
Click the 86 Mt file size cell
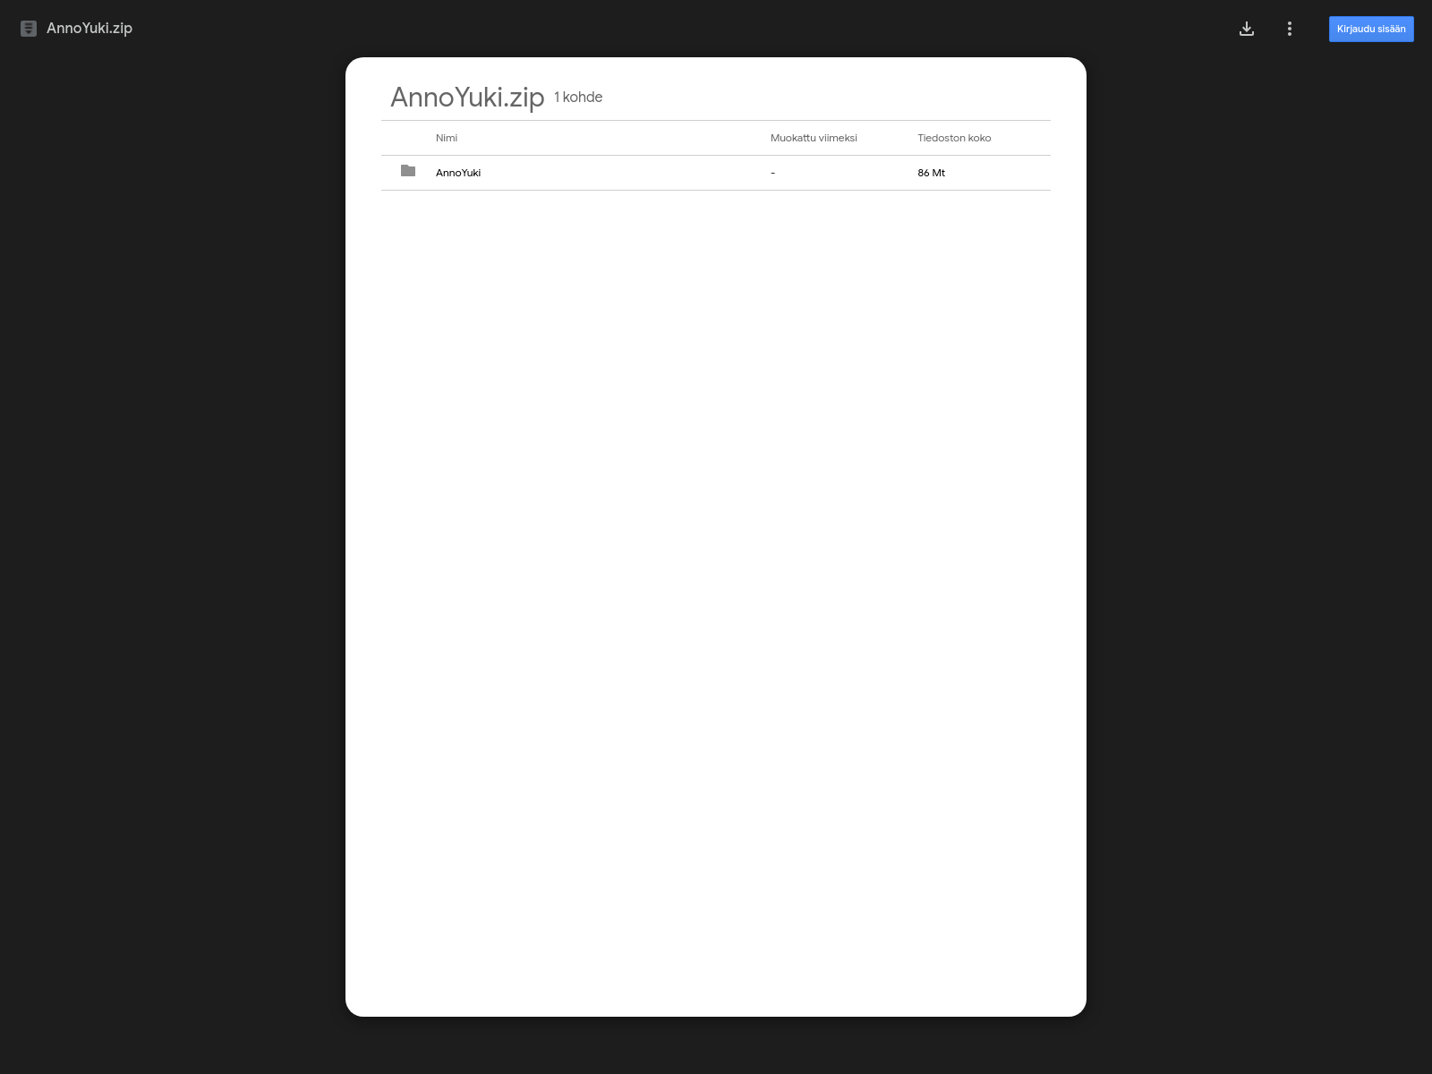(x=931, y=173)
